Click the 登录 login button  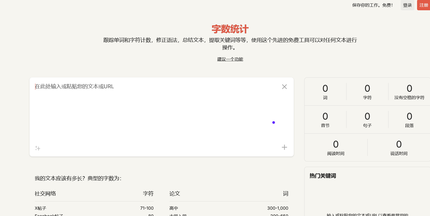(x=407, y=5)
